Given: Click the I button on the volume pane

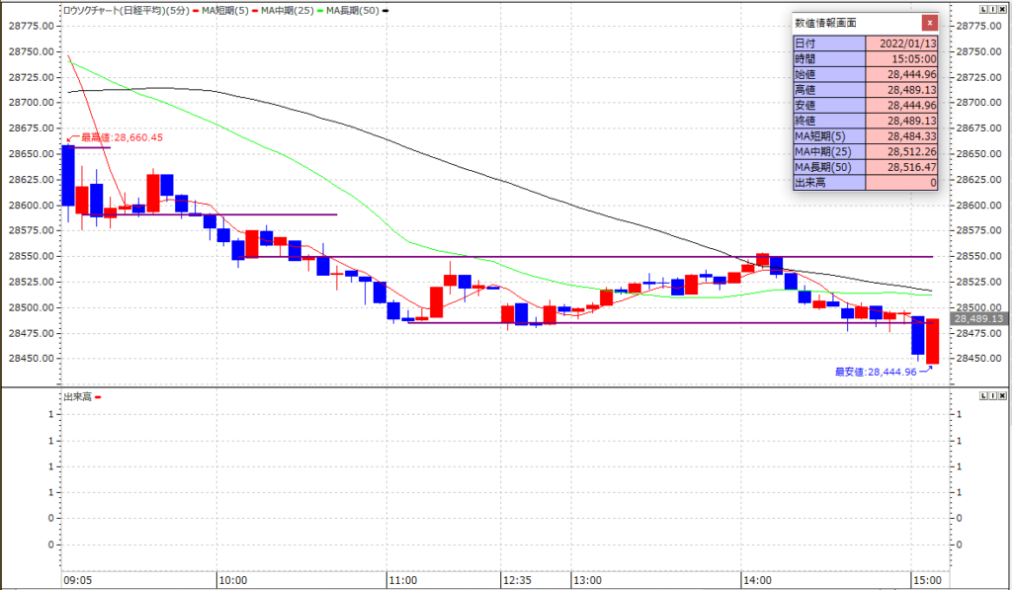Looking at the screenshot, I should (992, 395).
